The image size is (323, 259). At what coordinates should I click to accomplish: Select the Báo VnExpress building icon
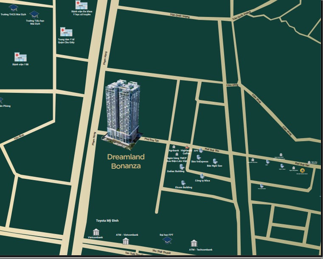click(199, 157)
